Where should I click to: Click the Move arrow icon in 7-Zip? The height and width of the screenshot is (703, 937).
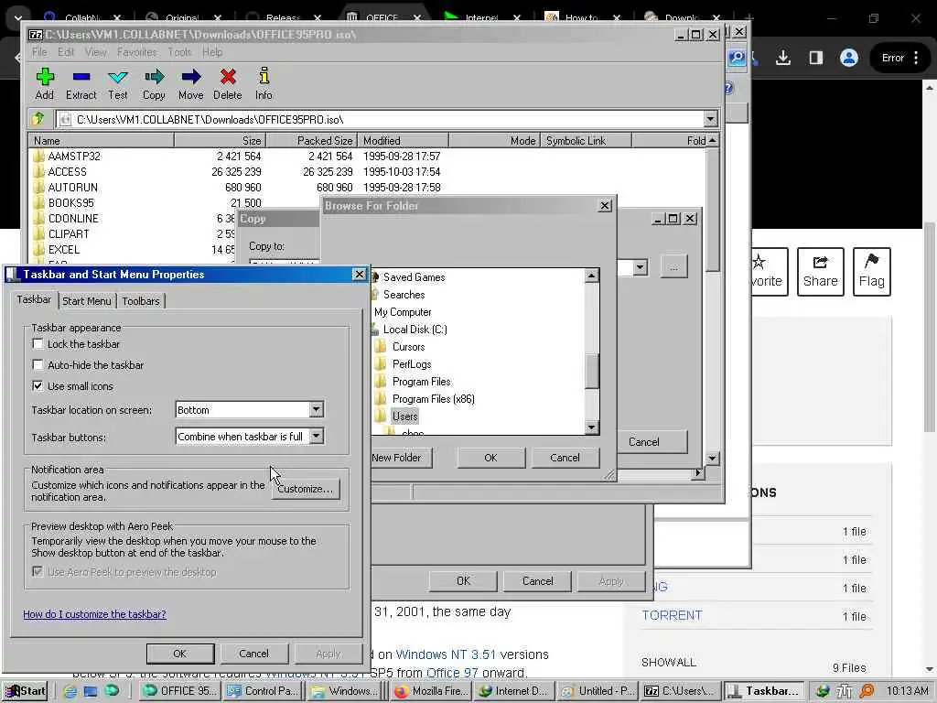click(191, 77)
